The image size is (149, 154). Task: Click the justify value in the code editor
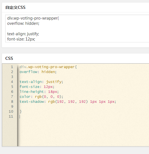coord(54,82)
